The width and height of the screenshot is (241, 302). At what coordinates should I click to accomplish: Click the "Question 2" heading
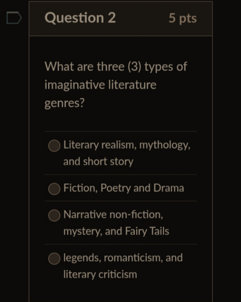pyautogui.click(x=80, y=18)
